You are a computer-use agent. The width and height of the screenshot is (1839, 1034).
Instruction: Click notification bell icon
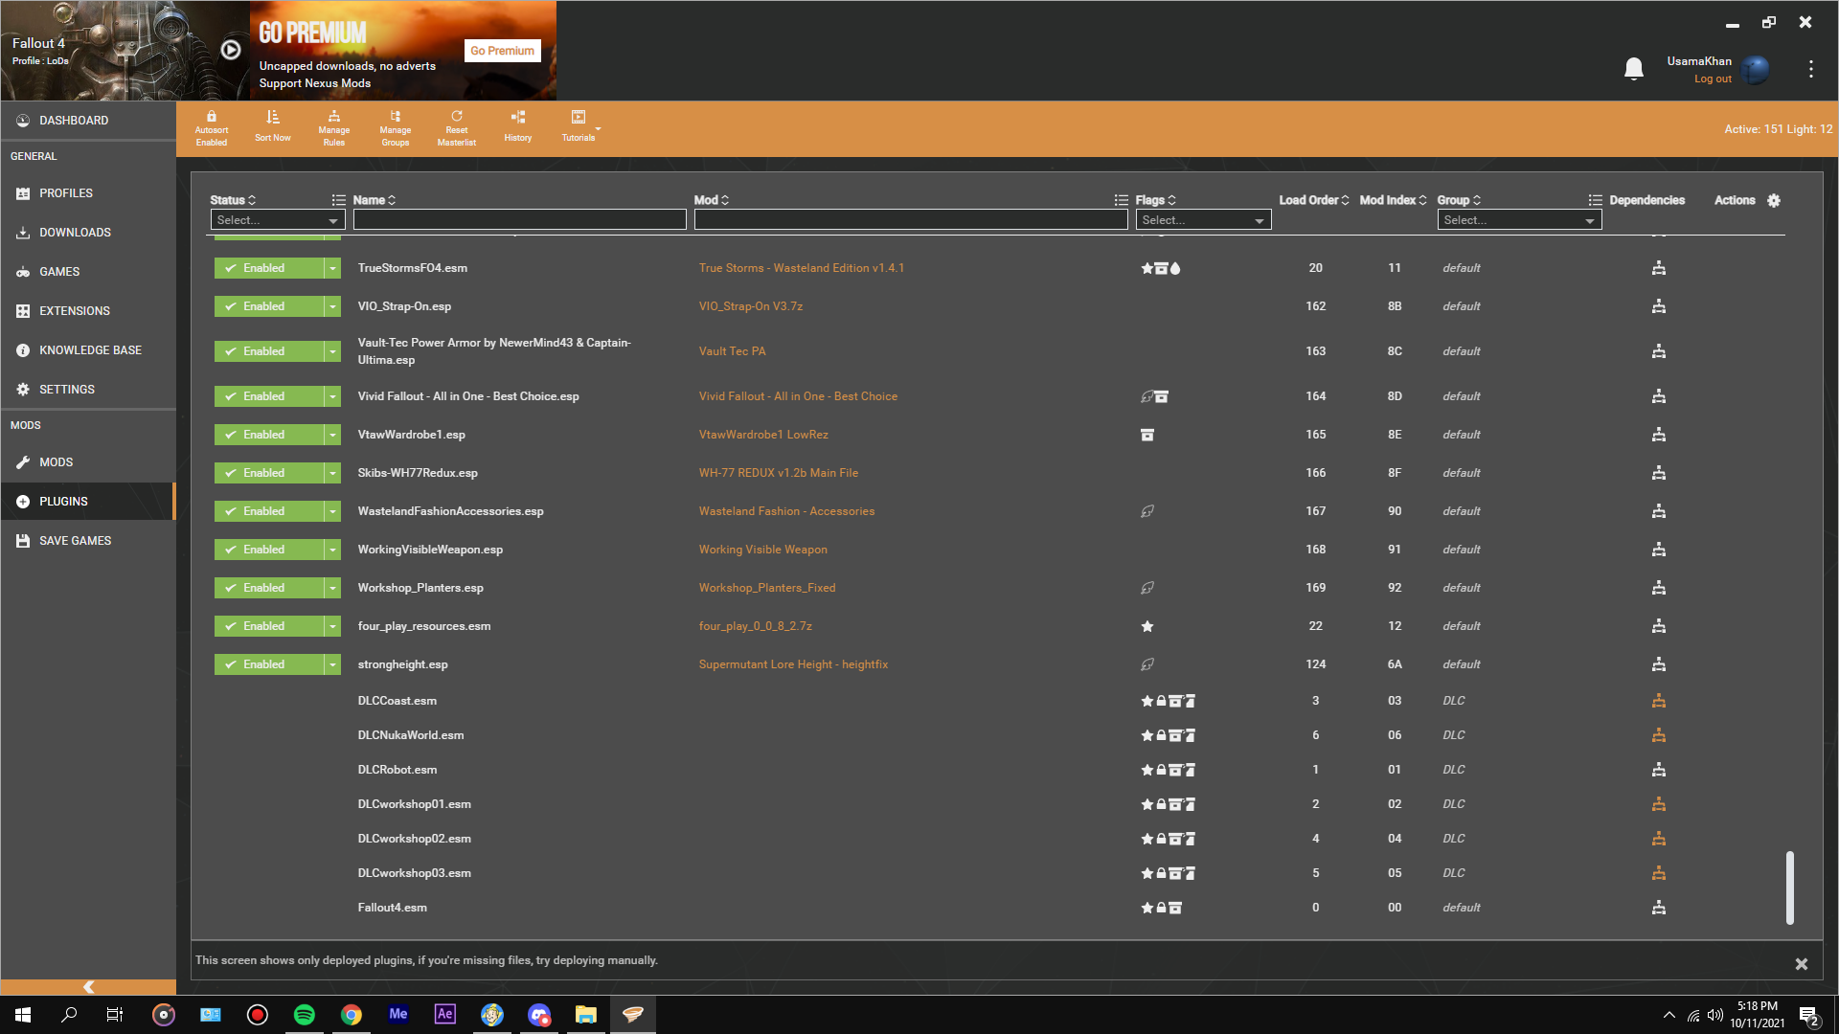pos(1634,68)
